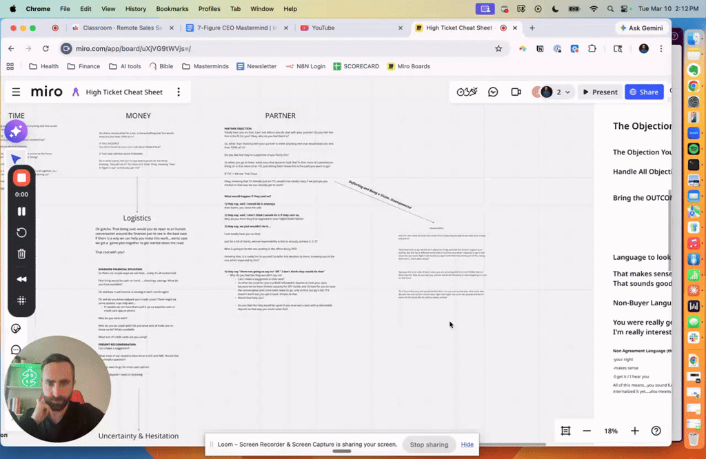The height and width of the screenshot is (459, 706).
Task: Bookmark this page with star icon
Action: (498, 49)
